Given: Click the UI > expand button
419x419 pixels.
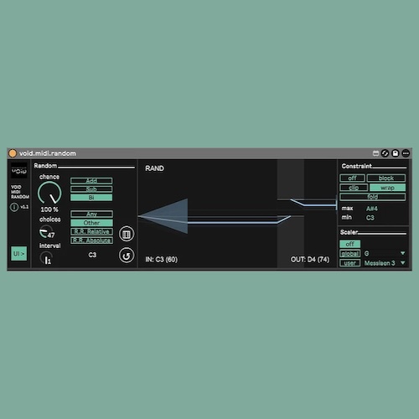Looking at the screenshot, I should tap(19, 254).
